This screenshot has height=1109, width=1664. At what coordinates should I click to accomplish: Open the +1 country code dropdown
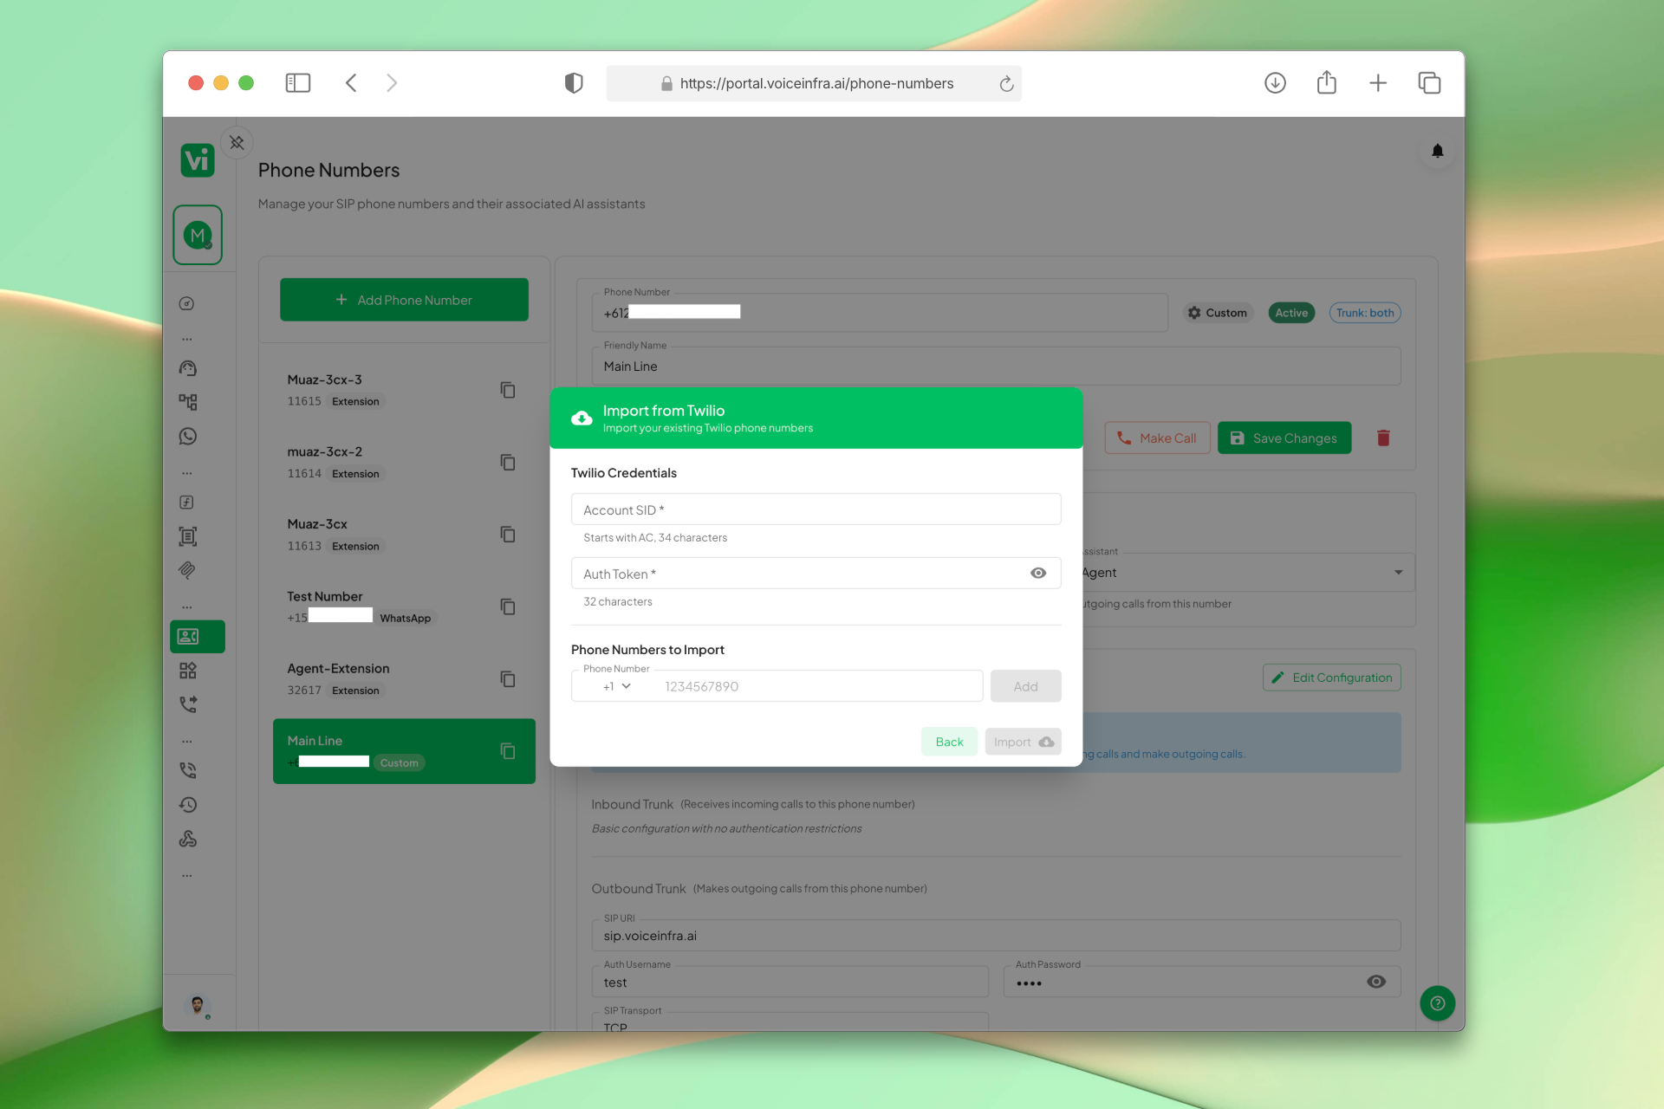tap(617, 687)
